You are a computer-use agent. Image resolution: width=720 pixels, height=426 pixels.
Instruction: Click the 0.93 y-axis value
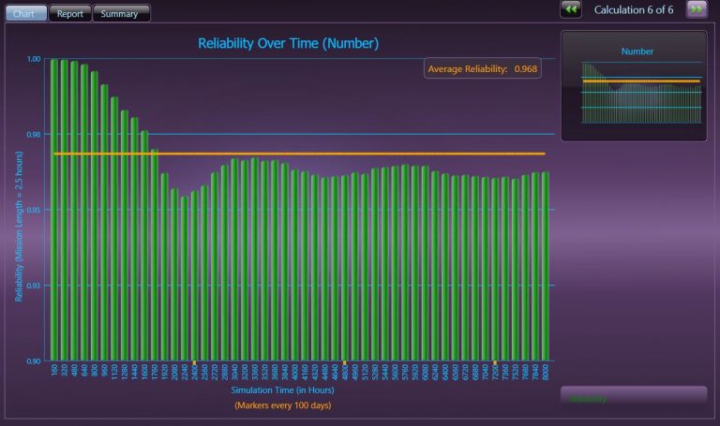pos(34,286)
